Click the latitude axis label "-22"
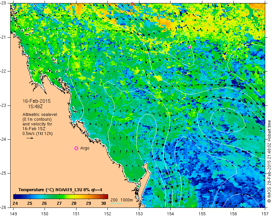The image size is (272, 217). pyautogui.click(x=3, y=71)
